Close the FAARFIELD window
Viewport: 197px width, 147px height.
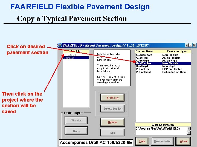(x=194, y=45)
